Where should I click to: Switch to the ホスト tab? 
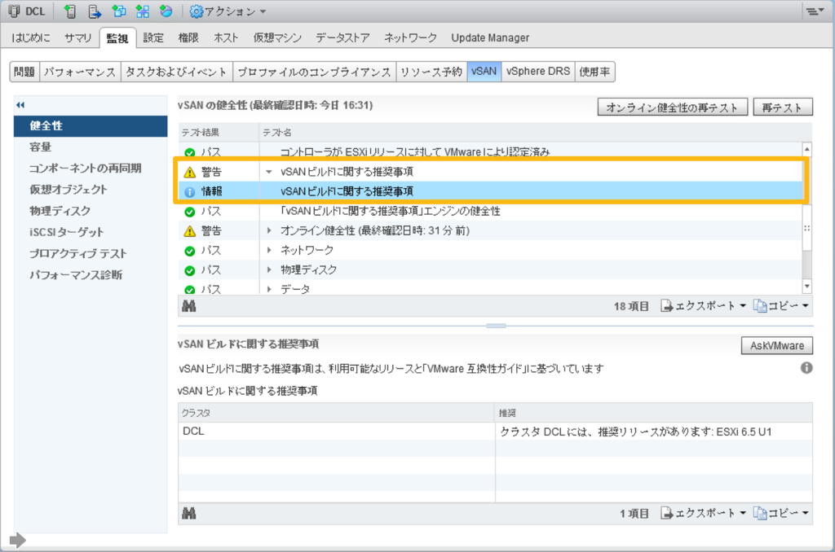coord(226,37)
